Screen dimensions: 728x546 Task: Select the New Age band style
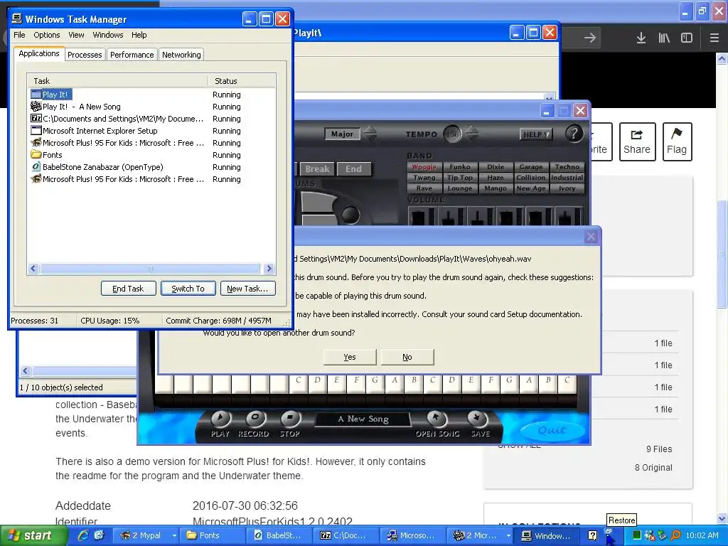pyautogui.click(x=530, y=188)
